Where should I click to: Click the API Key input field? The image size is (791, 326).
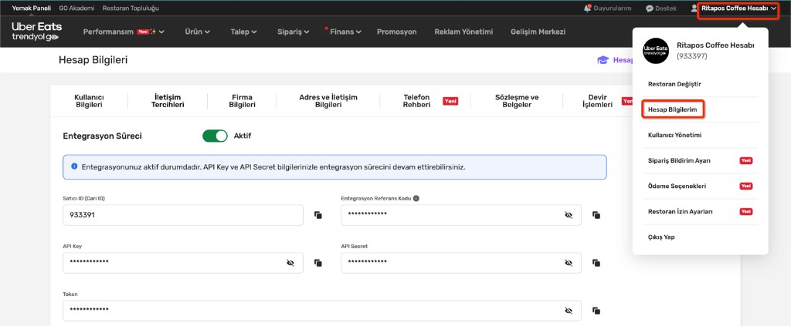pos(183,263)
